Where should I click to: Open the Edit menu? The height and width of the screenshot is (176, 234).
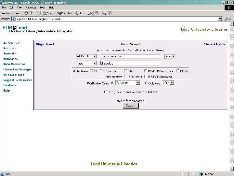11,7
